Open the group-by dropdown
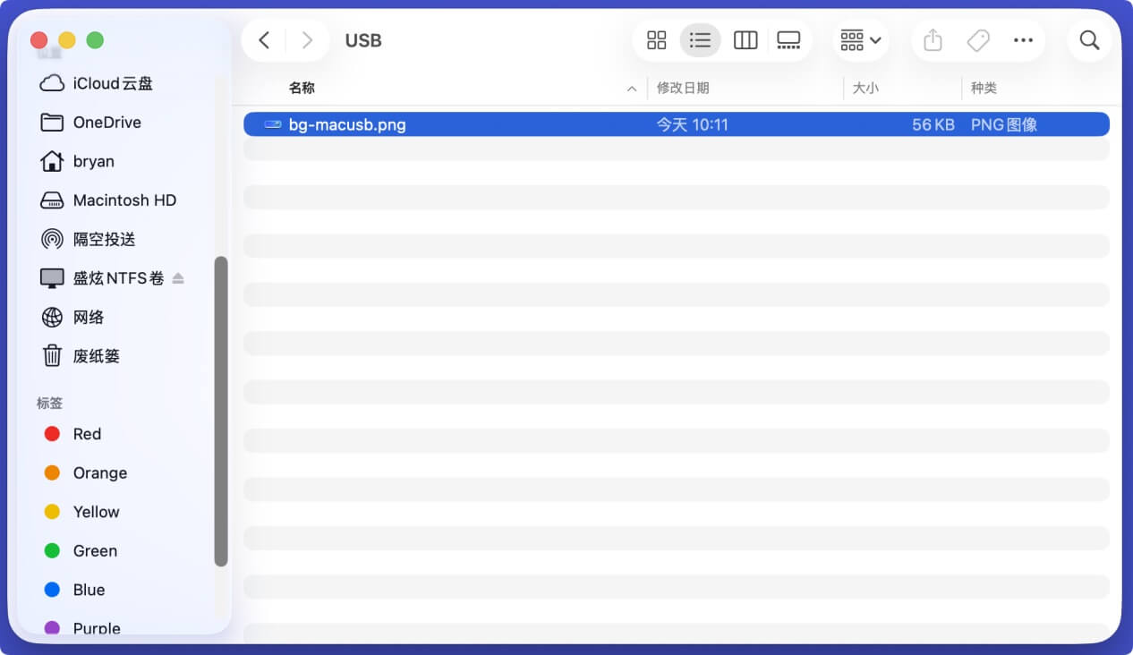Image resolution: width=1133 pixels, height=655 pixels. point(861,40)
